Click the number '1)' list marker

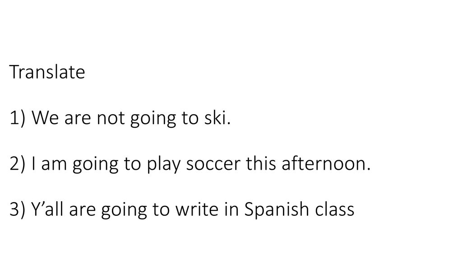tap(18, 118)
